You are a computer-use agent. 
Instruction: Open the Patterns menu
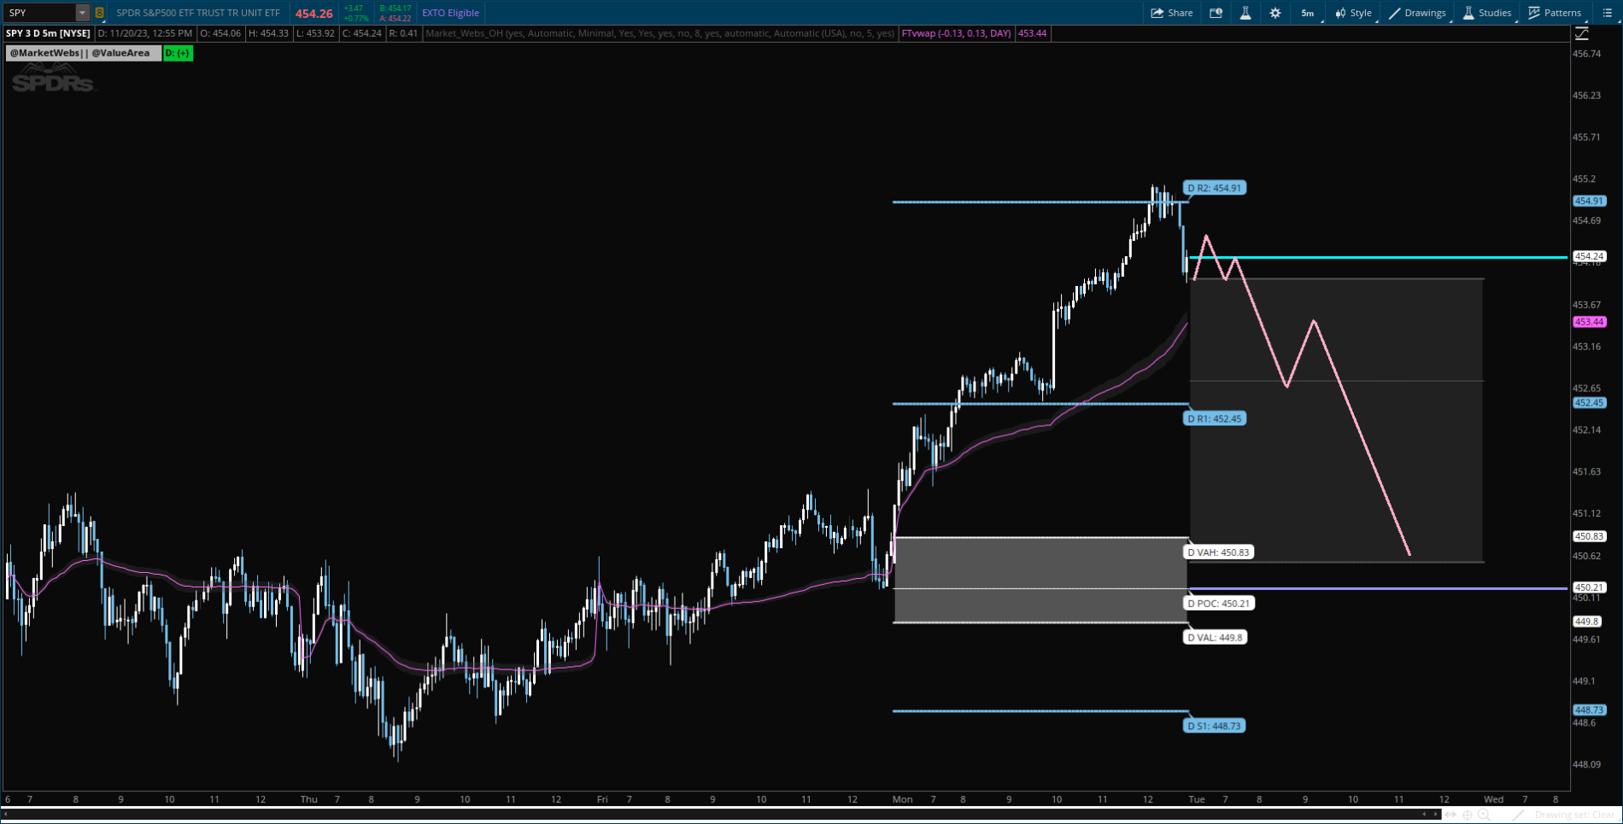1555,13
